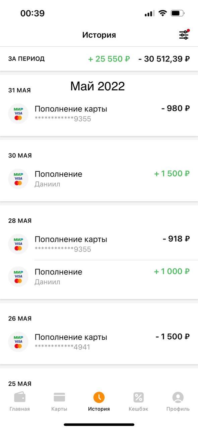Tap the -30 512,39 ₽ expense total
198x430 pixels.
click(x=164, y=59)
